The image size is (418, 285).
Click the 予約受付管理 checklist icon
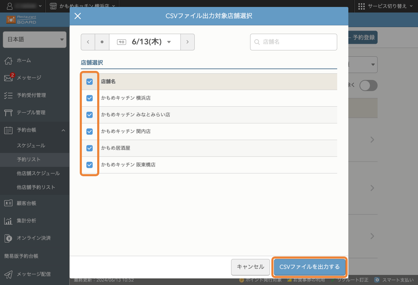coord(8,95)
